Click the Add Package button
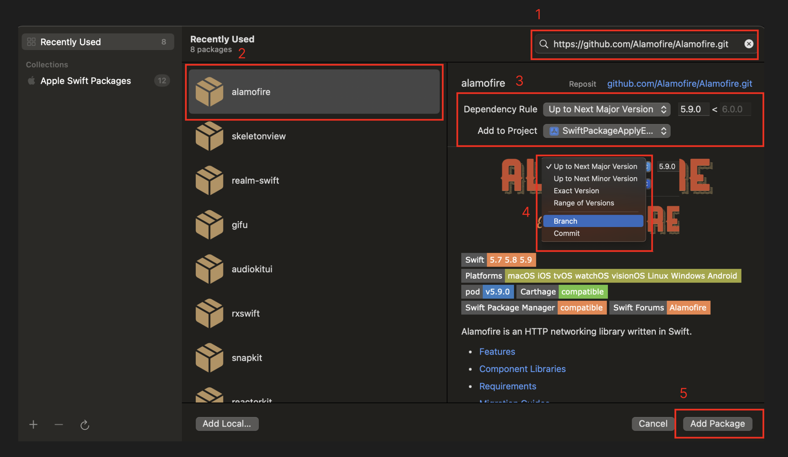This screenshot has height=457, width=788. point(717,424)
